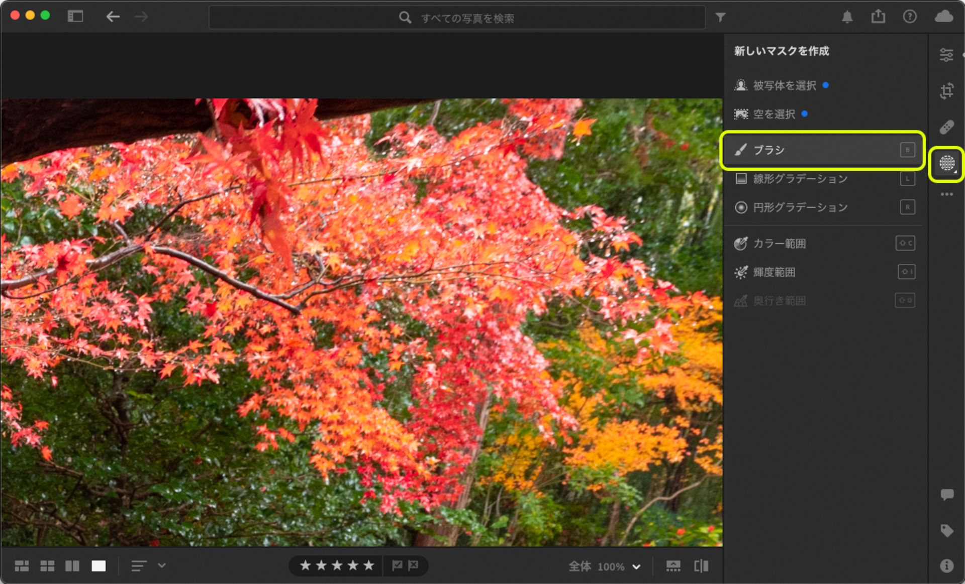Open the Edit sliders panel icon
This screenshot has width=965, height=584.
[x=946, y=55]
